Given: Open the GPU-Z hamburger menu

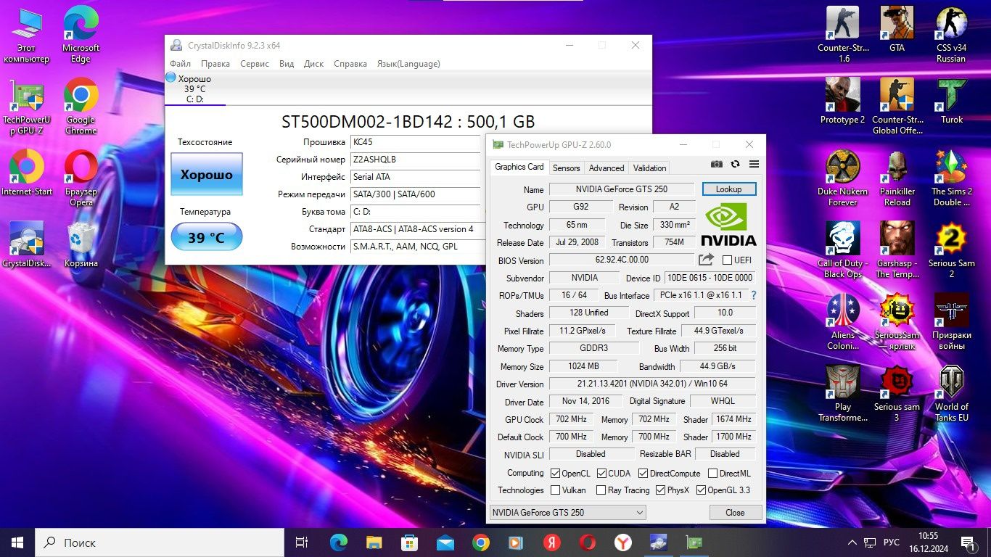Looking at the screenshot, I should (754, 165).
